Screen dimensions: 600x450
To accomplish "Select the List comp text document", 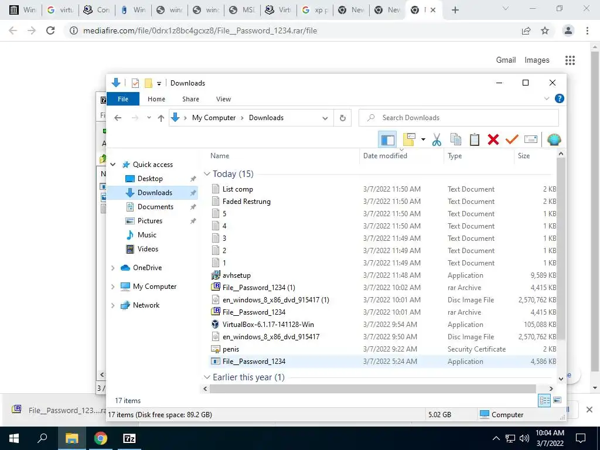I will click(x=237, y=189).
